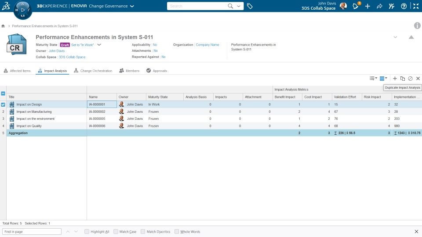Open the Members tab

(129, 71)
